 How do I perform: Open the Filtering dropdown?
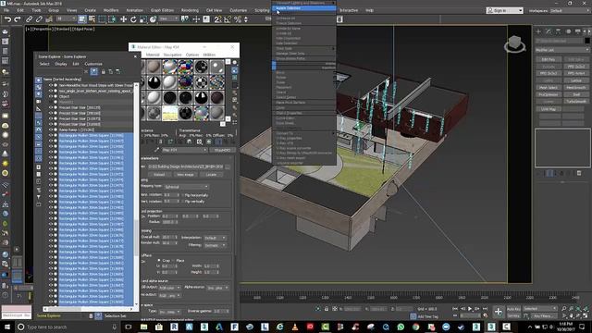[x=215, y=245]
